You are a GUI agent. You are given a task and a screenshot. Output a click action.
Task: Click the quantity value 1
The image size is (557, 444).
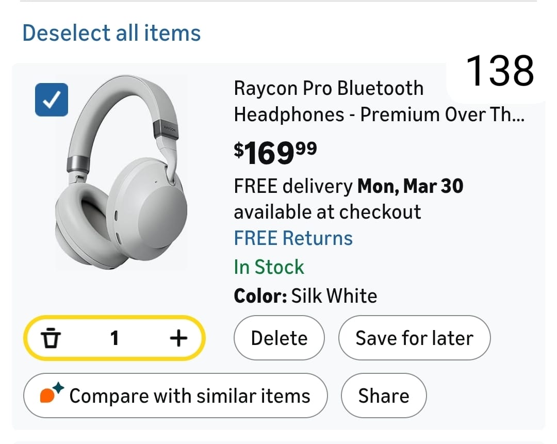pos(114,338)
